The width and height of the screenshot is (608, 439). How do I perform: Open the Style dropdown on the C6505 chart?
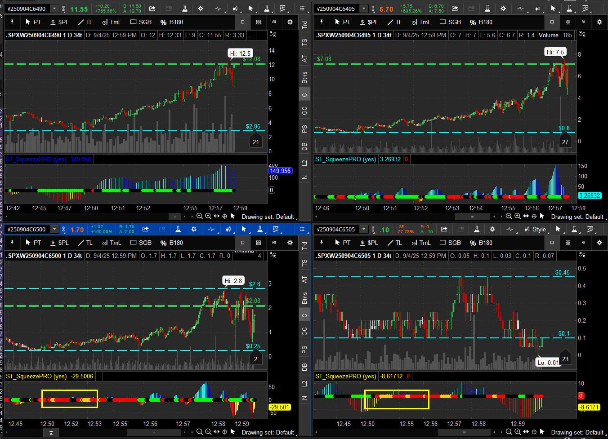[535, 229]
